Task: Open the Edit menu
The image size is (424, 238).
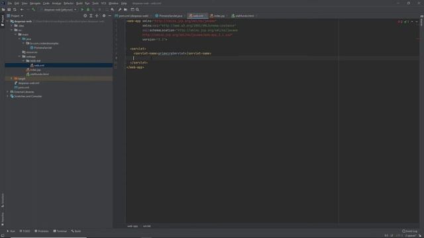Action: (x=17, y=3)
